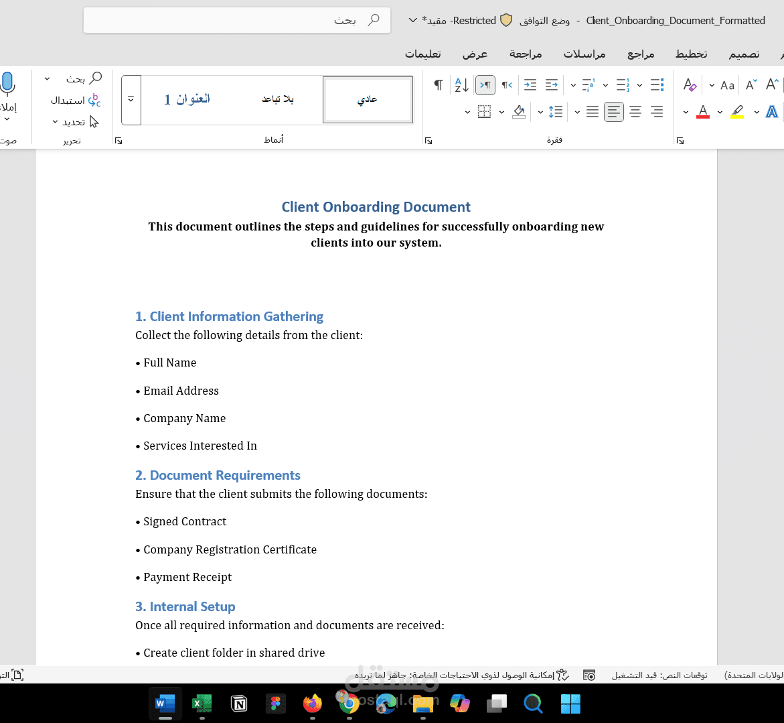Click the blue text effects icon

pos(771,112)
